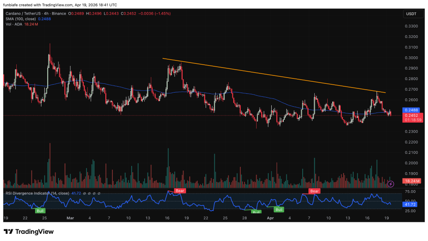Select the orange descending trendline
The height and width of the screenshot is (241, 428).
272,75
